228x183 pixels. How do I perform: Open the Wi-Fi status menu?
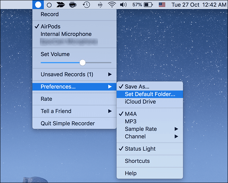(x=112, y=5)
